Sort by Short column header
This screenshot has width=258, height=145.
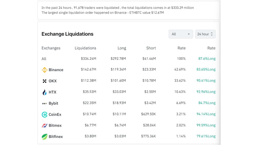tap(151, 48)
